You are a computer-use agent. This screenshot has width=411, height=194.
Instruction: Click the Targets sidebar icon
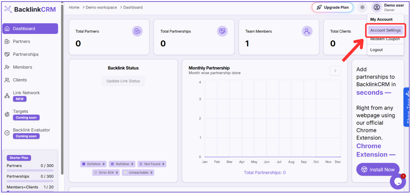point(7,114)
